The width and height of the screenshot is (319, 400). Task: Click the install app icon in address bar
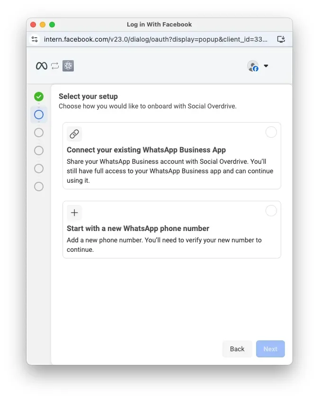tap(281, 39)
